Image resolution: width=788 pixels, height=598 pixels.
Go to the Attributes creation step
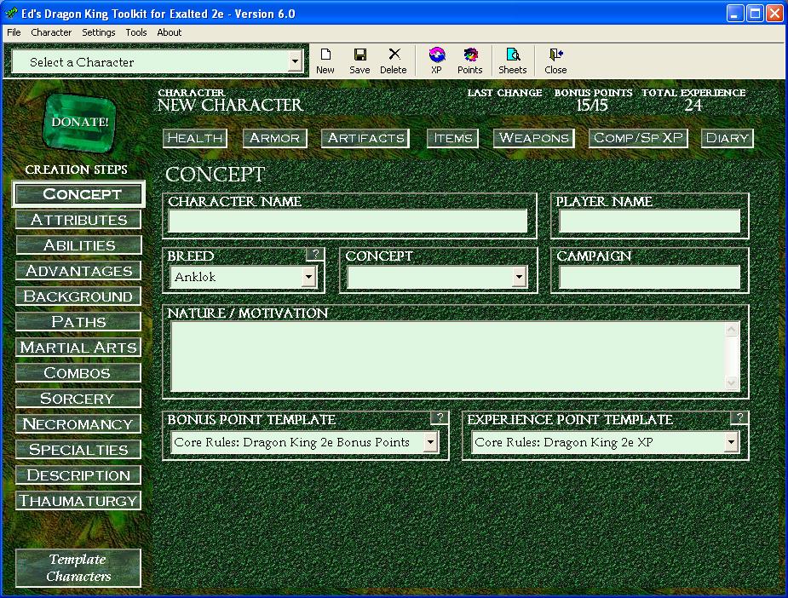(78, 220)
